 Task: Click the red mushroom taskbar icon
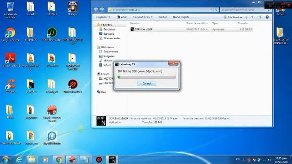tap(72, 160)
